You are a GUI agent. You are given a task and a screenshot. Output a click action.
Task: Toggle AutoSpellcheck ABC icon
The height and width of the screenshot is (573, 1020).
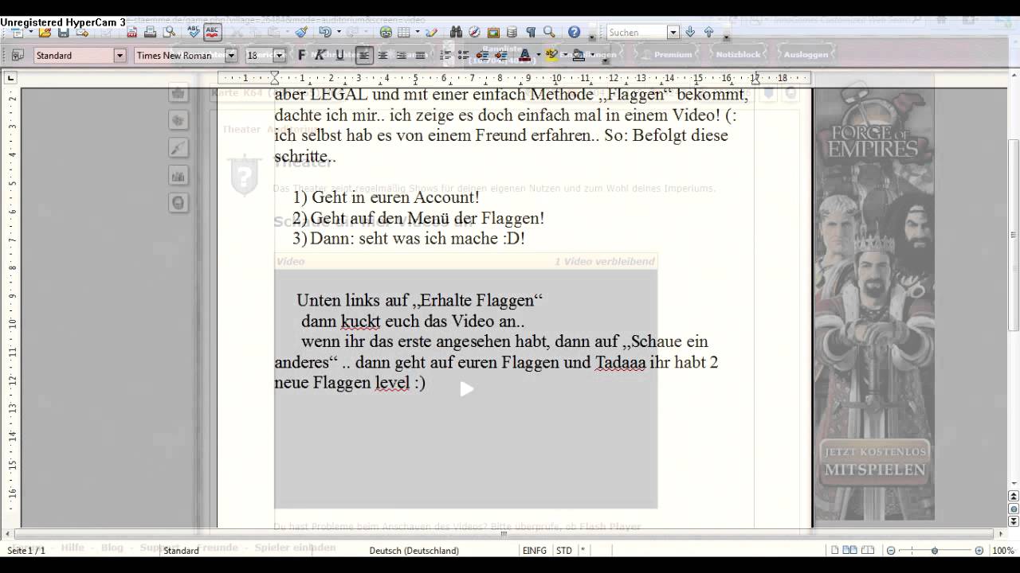pyautogui.click(x=212, y=33)
